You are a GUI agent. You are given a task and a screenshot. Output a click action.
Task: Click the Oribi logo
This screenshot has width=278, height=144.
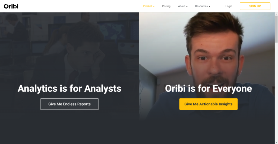pyautogui.click(x=11, y=6)
